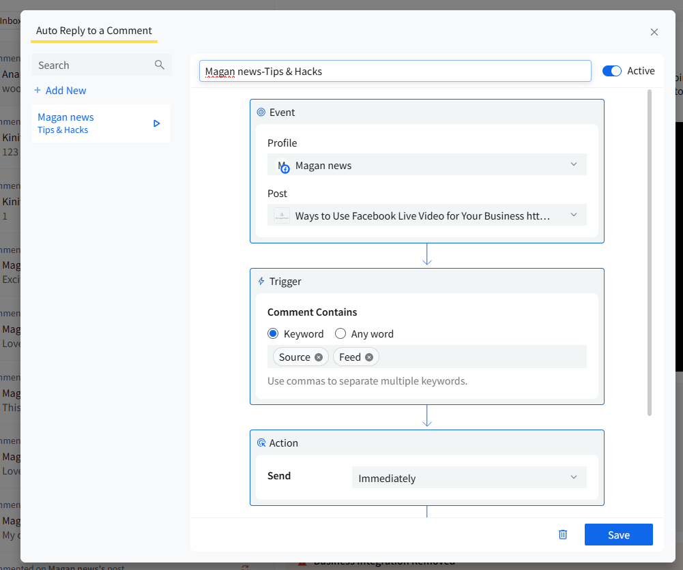Toggle the Active switch off

(x=612, y=71)
